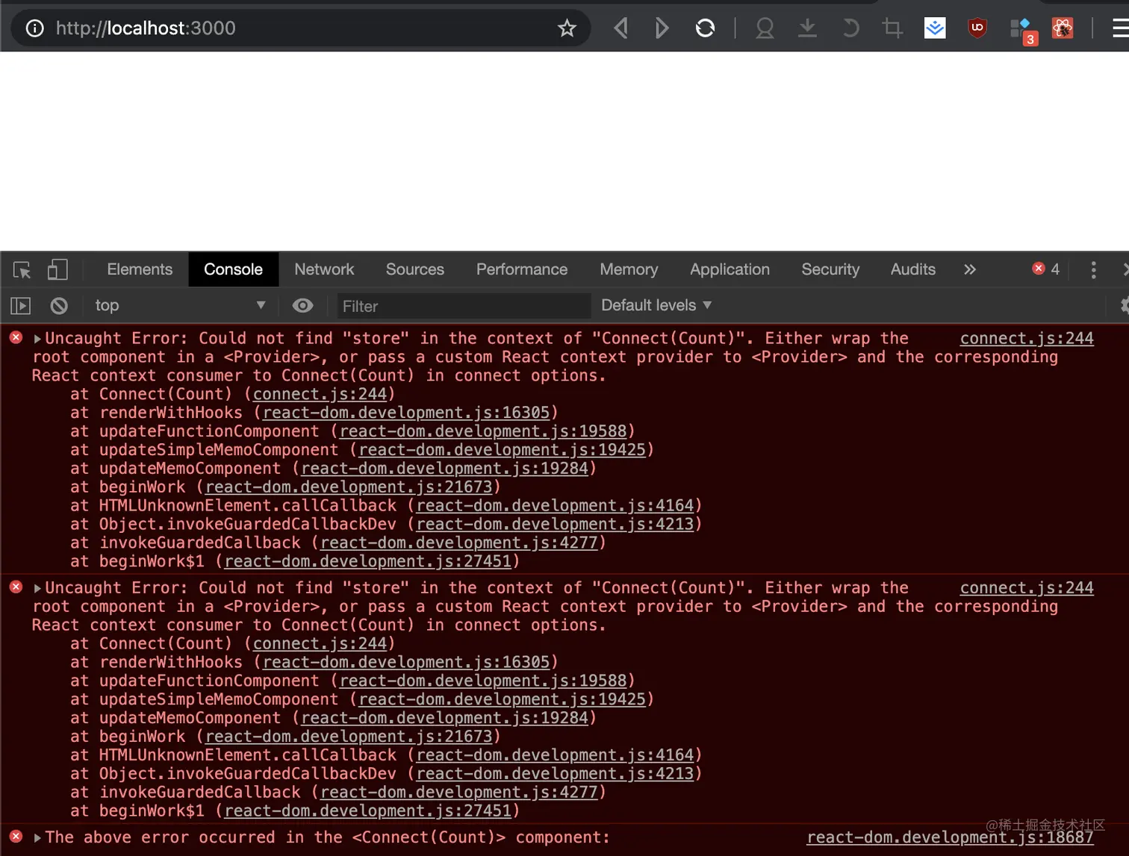Expand the first Uncaught Error message
This screenshot has width=1129, height=856.
(x=37, y=339)
